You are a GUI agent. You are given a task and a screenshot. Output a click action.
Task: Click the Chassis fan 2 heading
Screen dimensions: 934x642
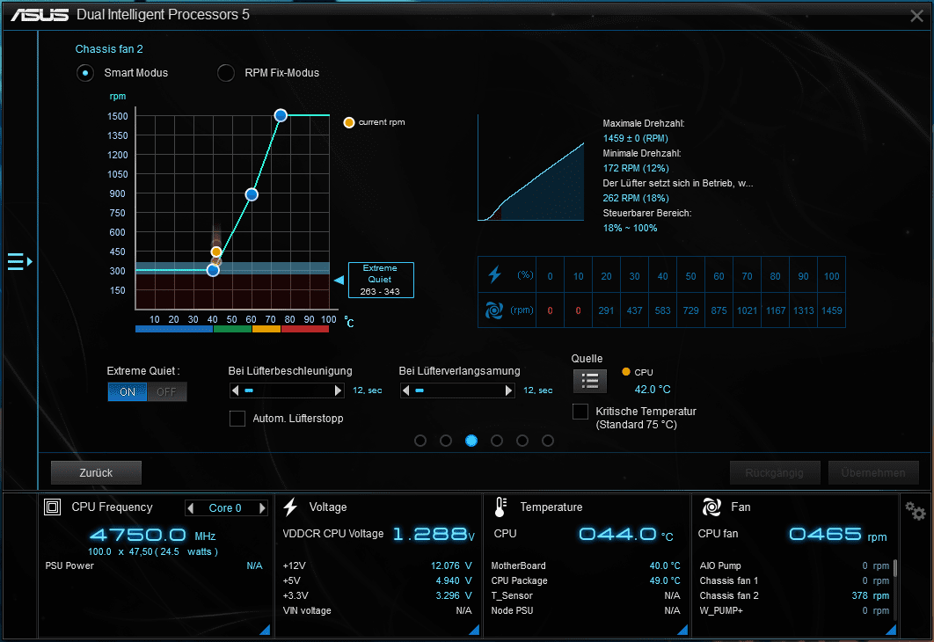[x=109, y=49]
